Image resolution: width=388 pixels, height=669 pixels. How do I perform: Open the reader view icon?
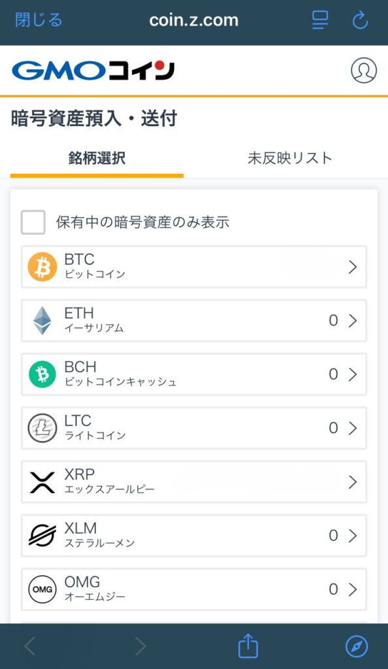[x=320, y=20]
